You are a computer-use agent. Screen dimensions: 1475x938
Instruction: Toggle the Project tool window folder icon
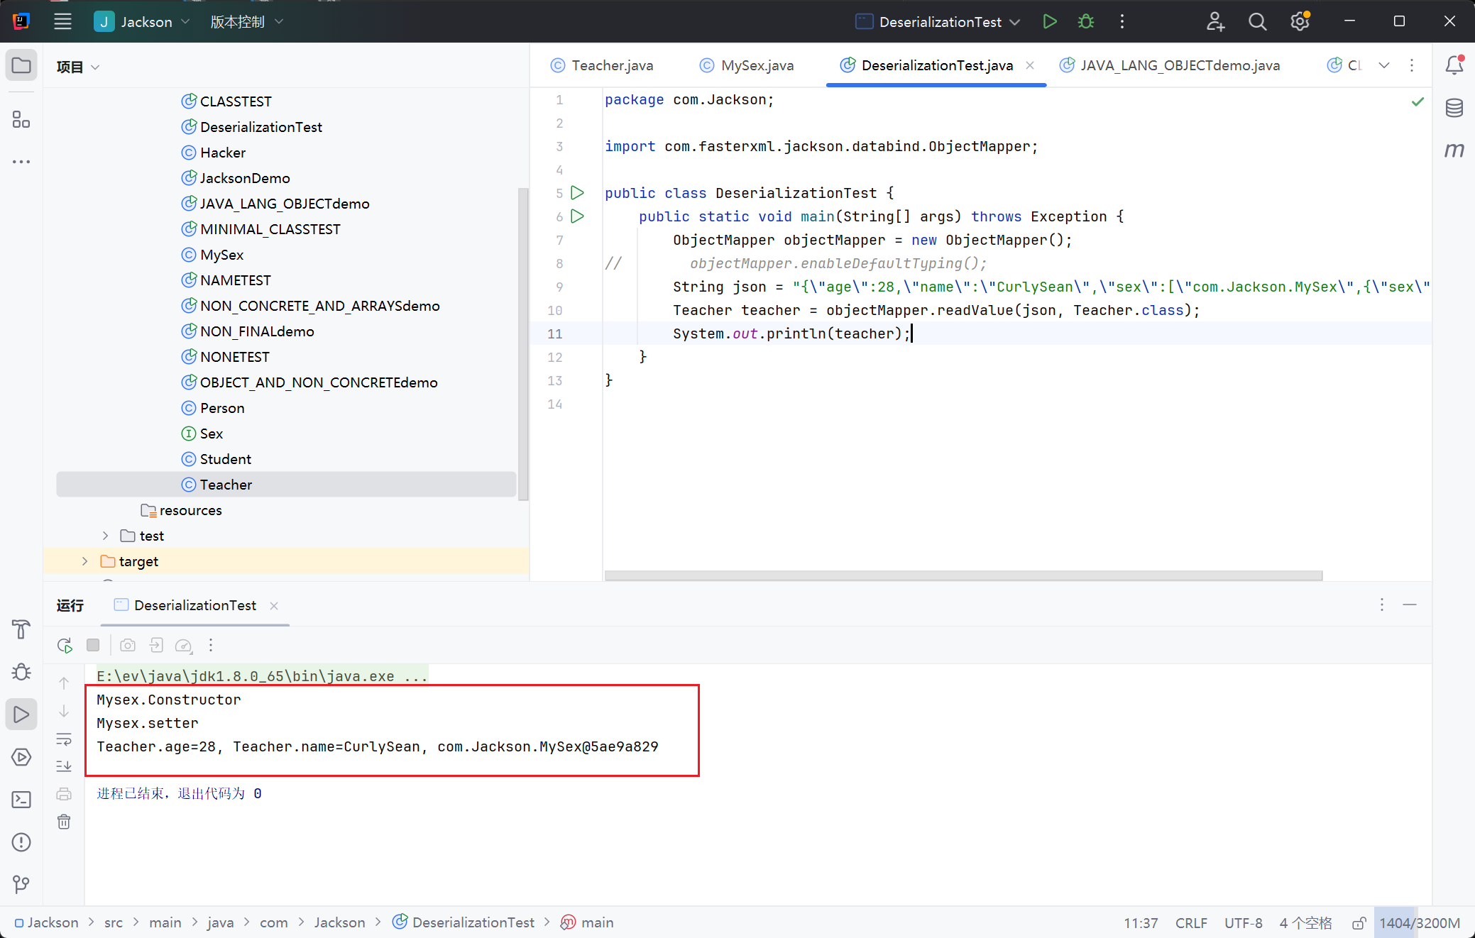pos(21,66)
